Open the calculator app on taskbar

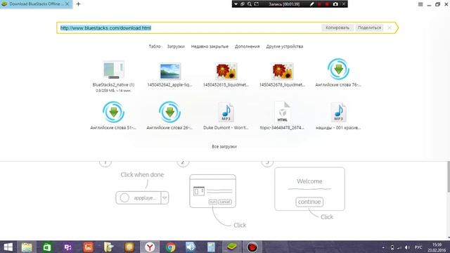pos(211,247)
